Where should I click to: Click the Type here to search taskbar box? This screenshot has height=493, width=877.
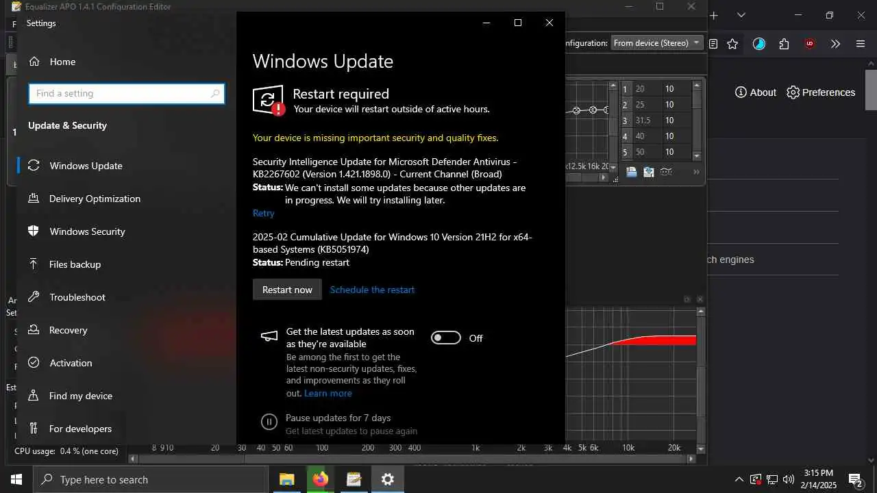pyautogui.click(x=151, y=479)
